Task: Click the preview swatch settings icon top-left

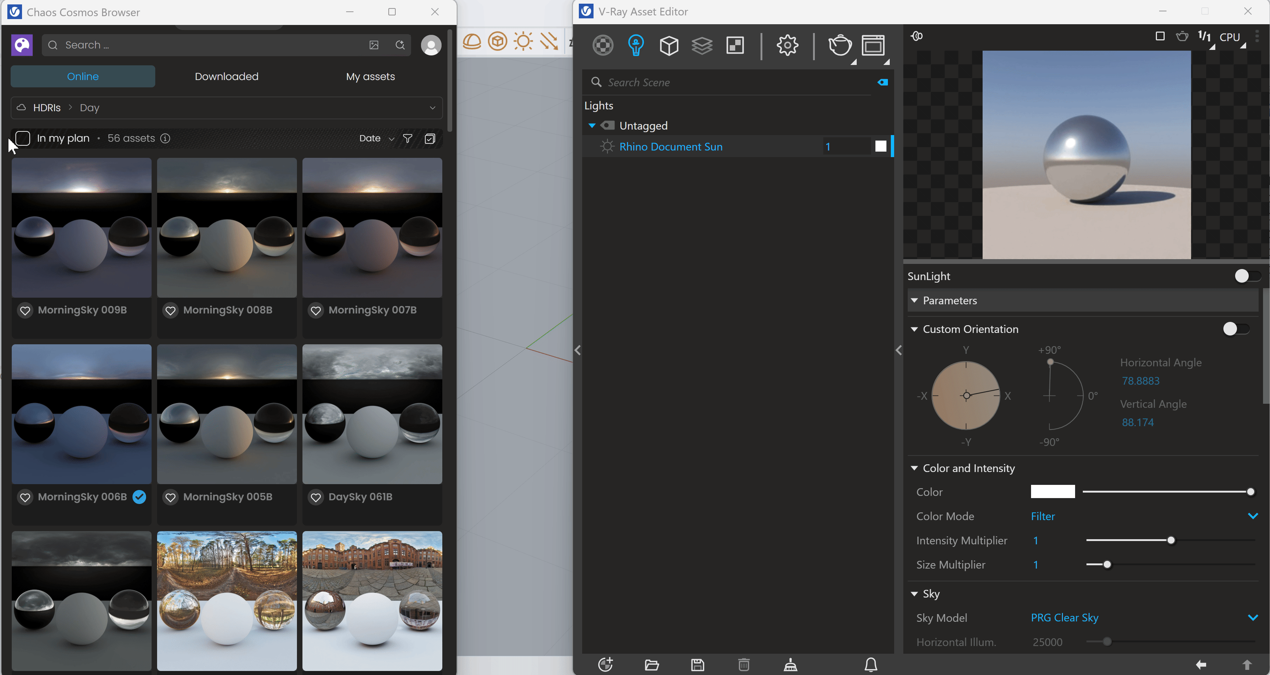Action: 917,36
